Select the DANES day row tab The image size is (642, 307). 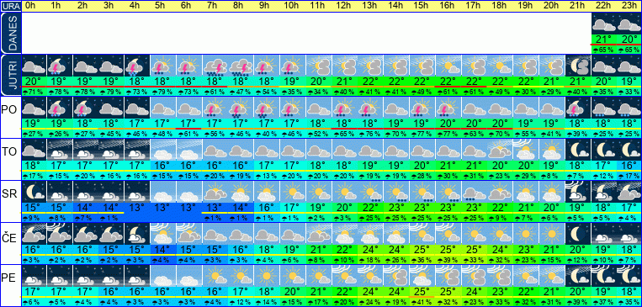point(10,34)
